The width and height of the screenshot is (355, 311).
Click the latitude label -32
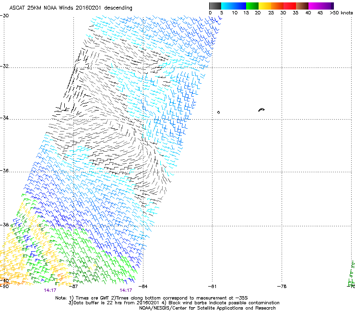pos(4,66)
